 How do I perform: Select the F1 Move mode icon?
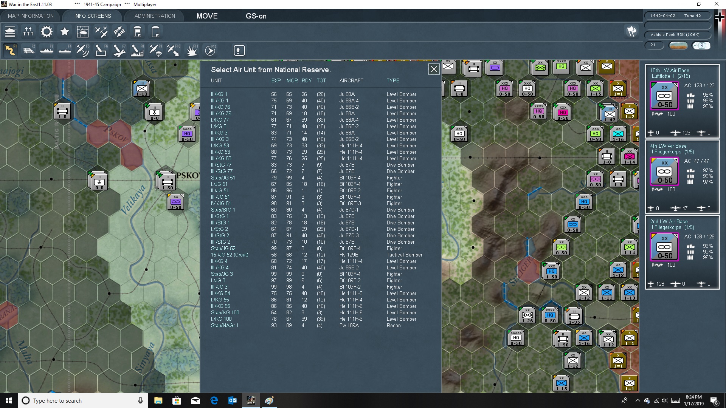(x=10, y=50)
